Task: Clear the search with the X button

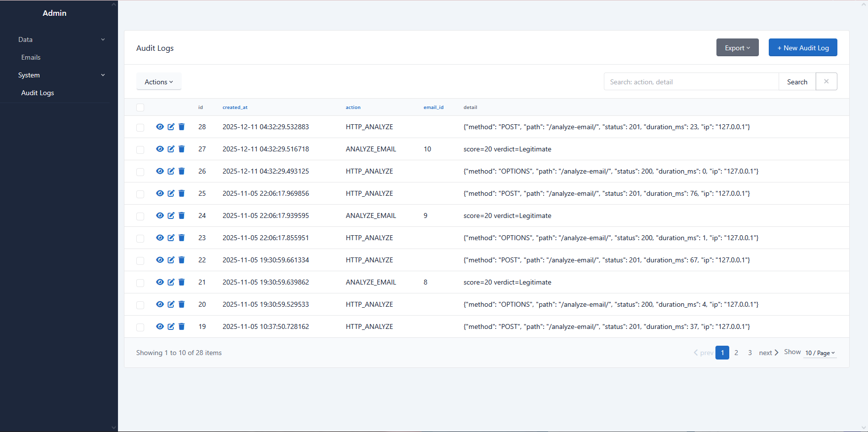Action: 826,81
